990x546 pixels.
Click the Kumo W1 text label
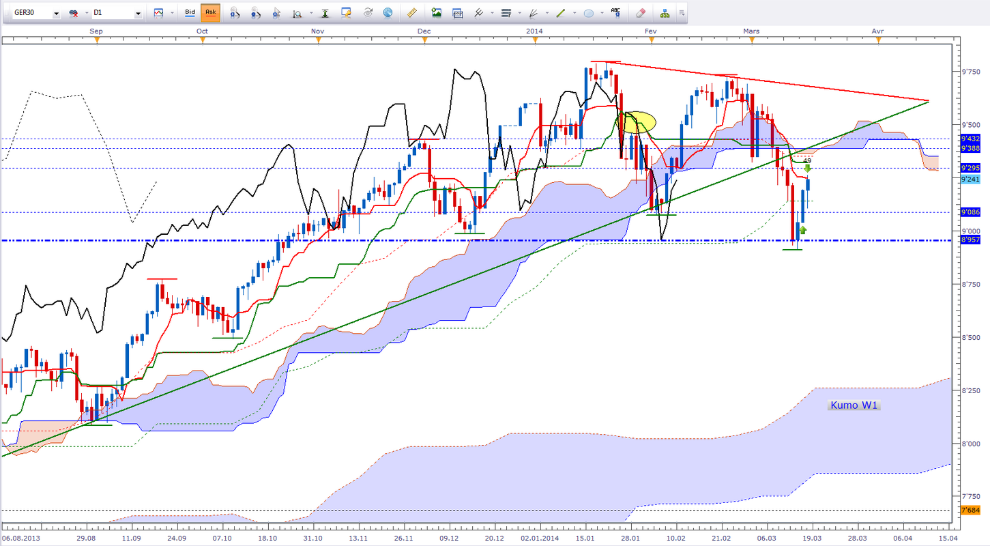855,405
